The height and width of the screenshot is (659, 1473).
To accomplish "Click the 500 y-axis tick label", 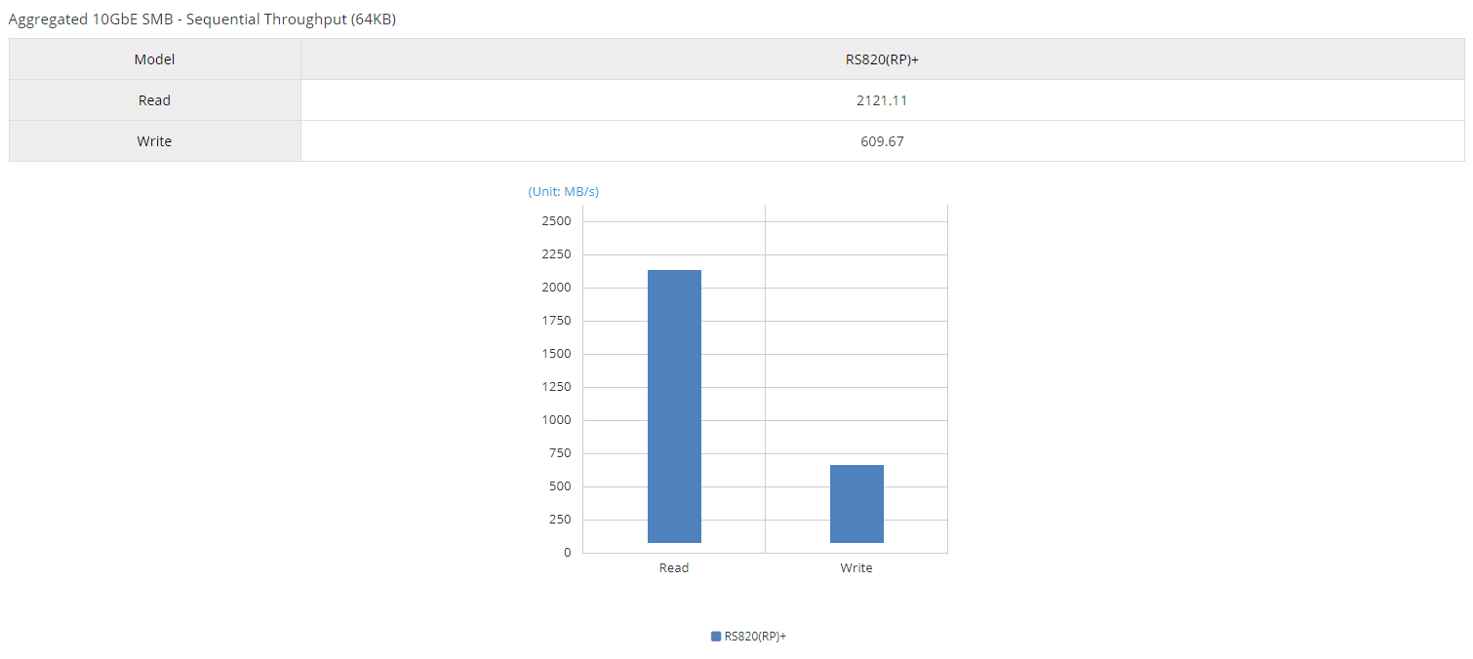I will click(560, 486).
